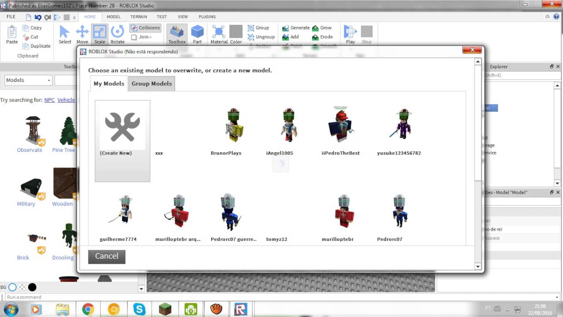Screen dimensions: 563x317
Task: Click the Group icon
Action: pyautogui.click(x=251, y=28)
